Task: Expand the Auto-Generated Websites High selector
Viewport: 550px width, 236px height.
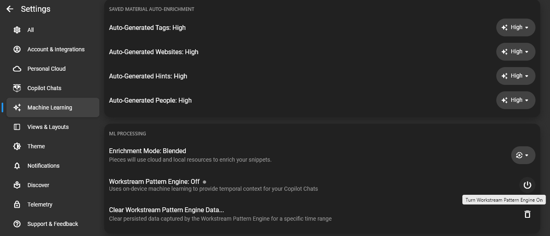Action: (x=516, y=51)
